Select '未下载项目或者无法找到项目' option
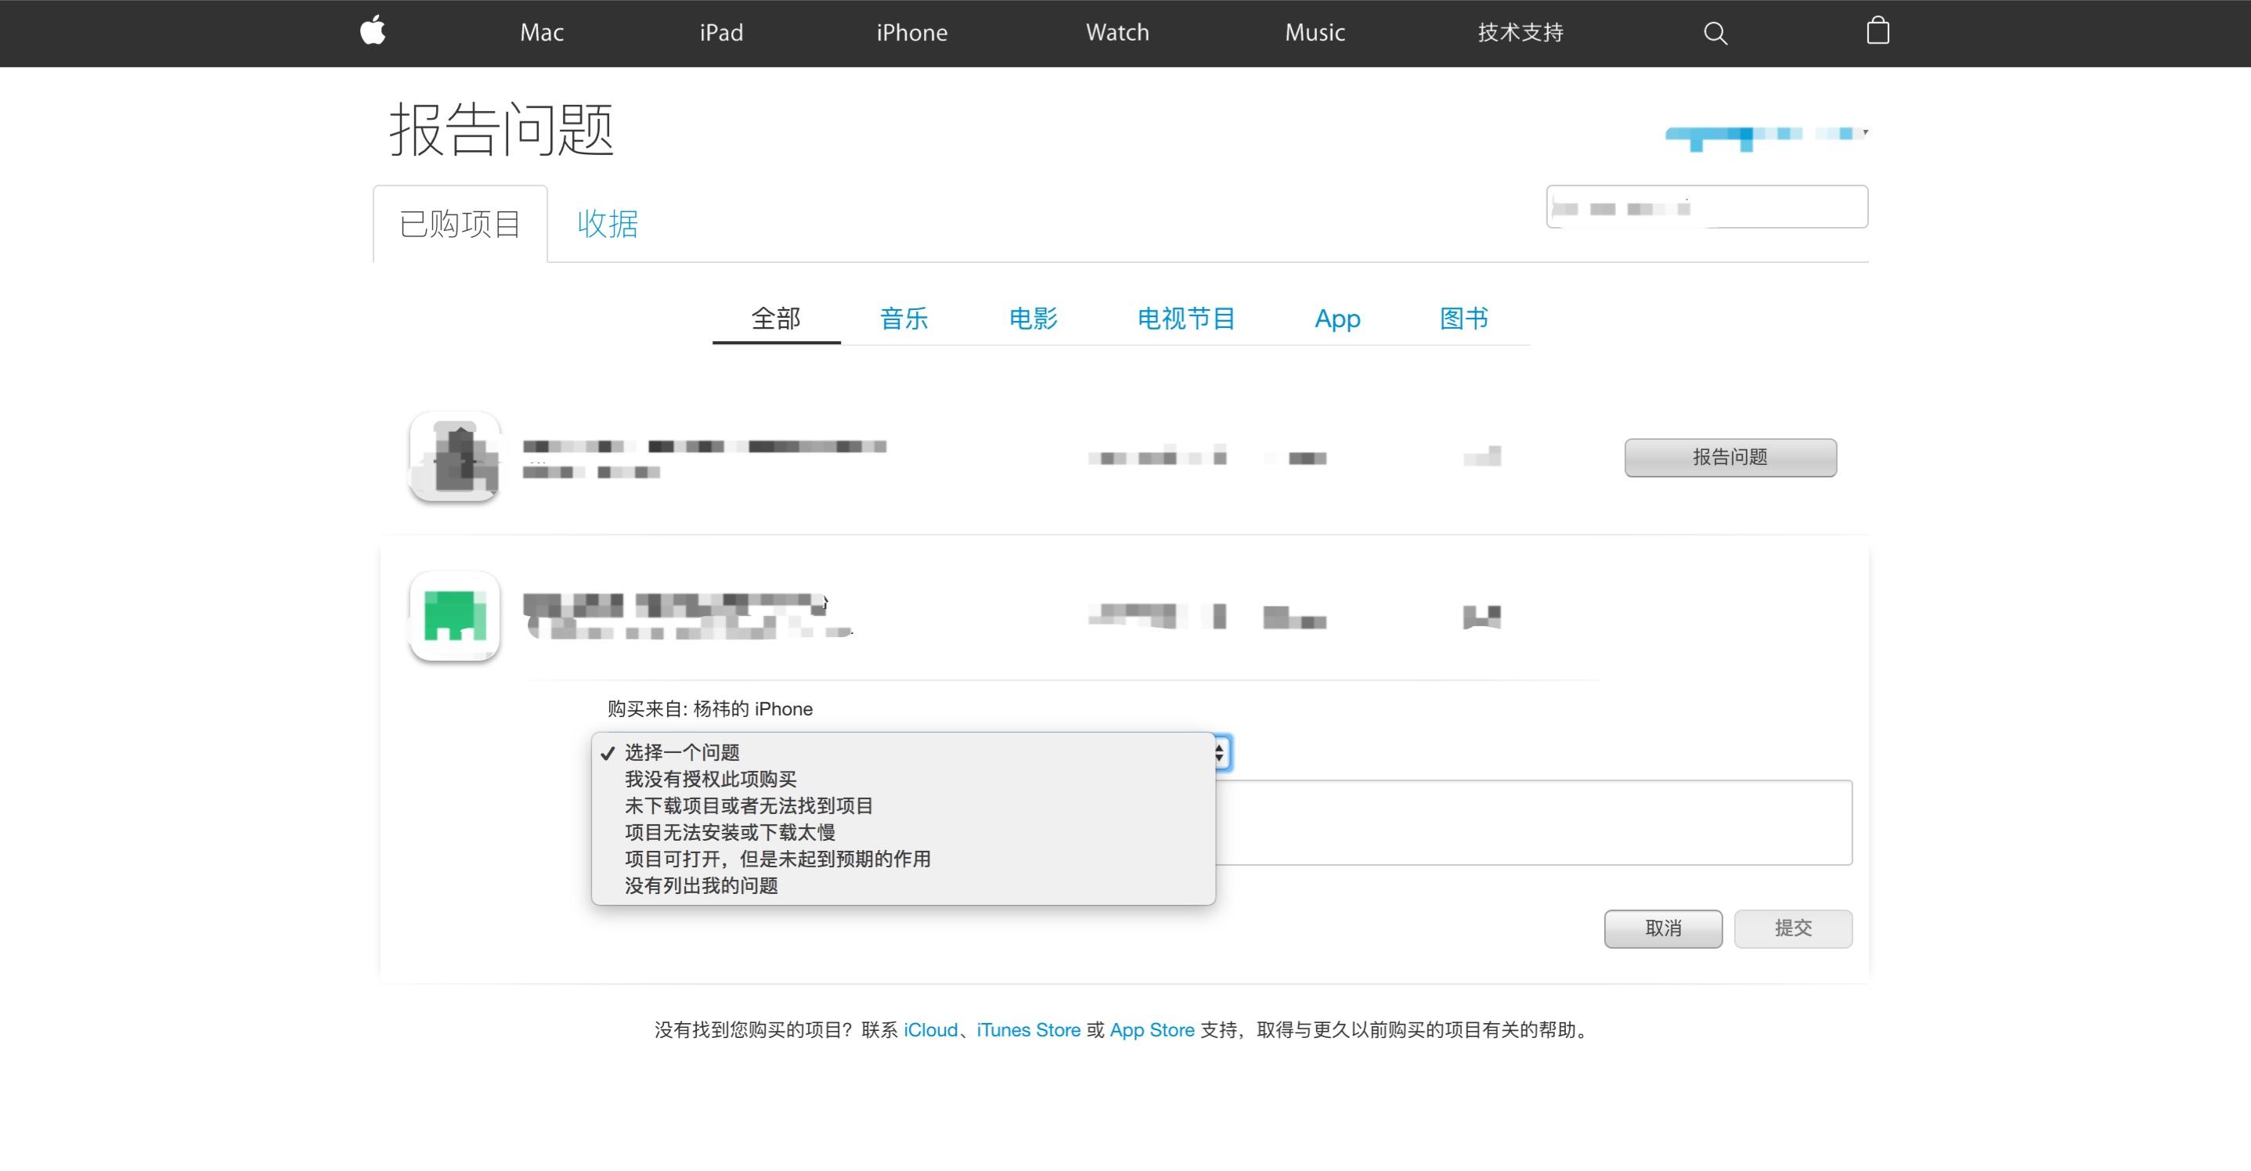This screenshot has width=2251, height=1171. (x=748, y=805)
